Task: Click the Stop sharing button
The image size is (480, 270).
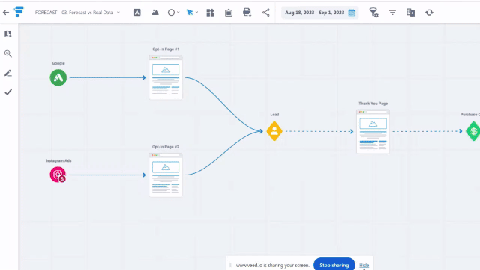Action: coord(334,265)
